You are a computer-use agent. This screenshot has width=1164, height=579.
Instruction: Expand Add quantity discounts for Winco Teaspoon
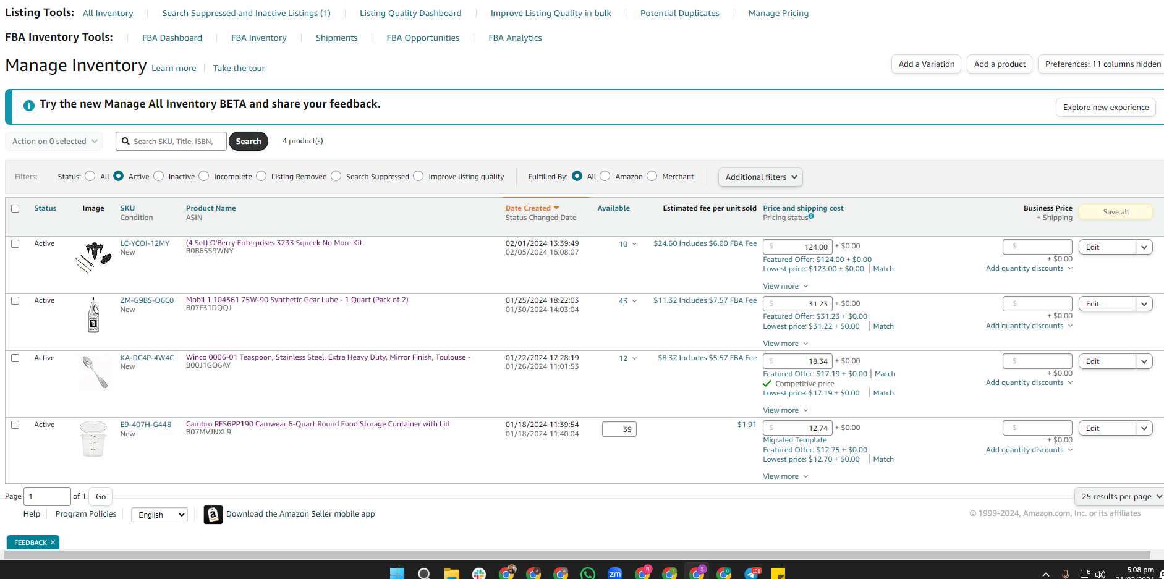1029,382
